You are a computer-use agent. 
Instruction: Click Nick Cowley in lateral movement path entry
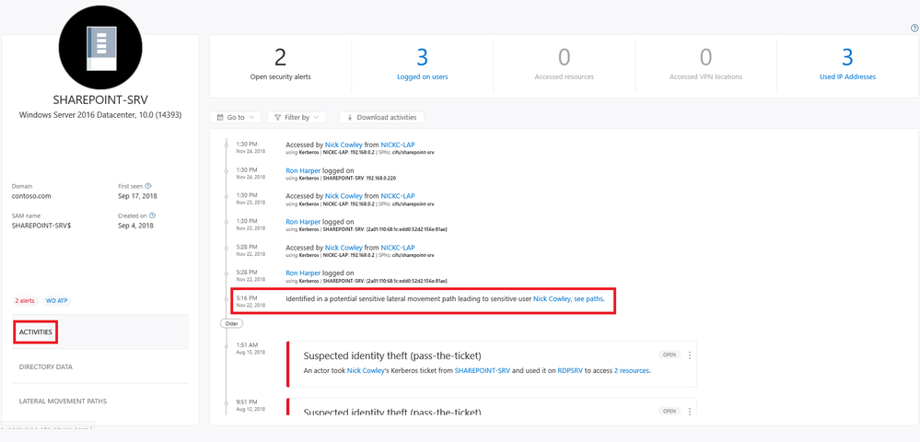point(552,298)
